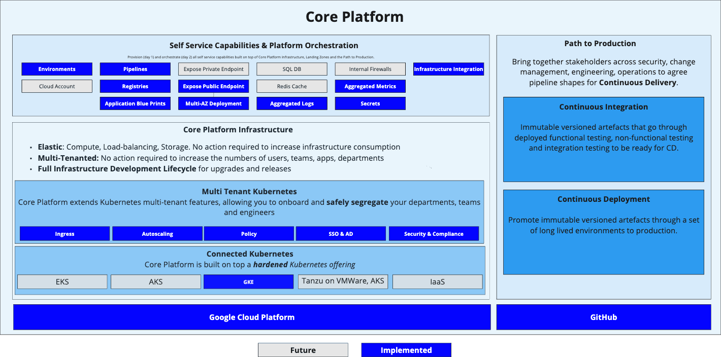Click the GitHub bar

point(603,317)
